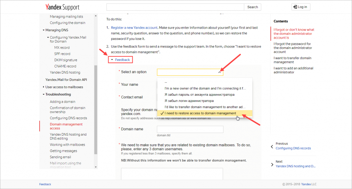Collapse the Troubleshooting section
Image resolution: width=352 pixels, height=189 pixels.
click(44, 94)
